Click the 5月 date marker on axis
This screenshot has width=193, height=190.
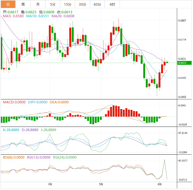101,184
